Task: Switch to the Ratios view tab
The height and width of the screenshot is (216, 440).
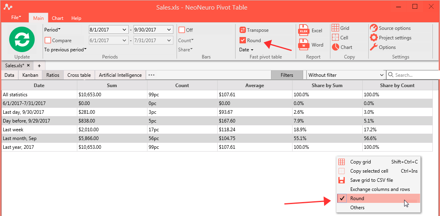Action: click(53, 75)
